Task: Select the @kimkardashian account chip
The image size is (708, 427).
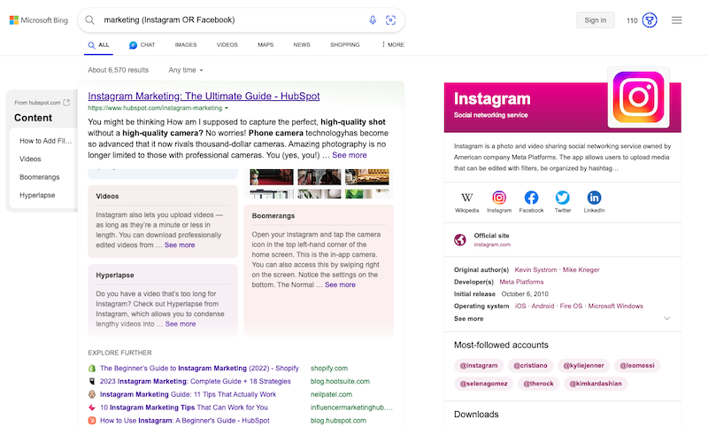Action: pyautogui.click(x=596, y=384)
